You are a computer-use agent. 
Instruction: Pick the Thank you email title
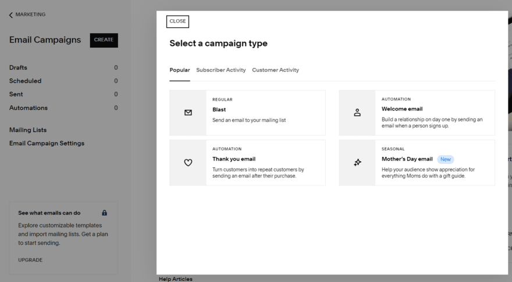click(234, 159)
